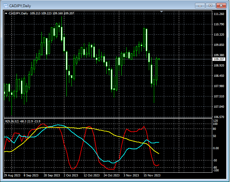Click the 110.790 price scale label
230x182 pixels.
click(219, 24)
